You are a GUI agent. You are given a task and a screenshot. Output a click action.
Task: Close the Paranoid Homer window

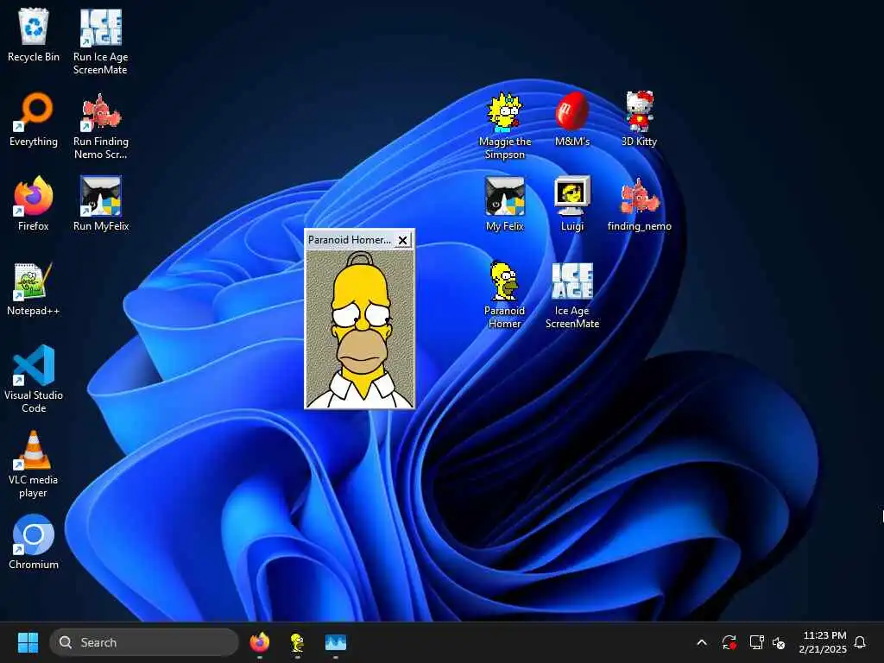click(x=402, y=240)
